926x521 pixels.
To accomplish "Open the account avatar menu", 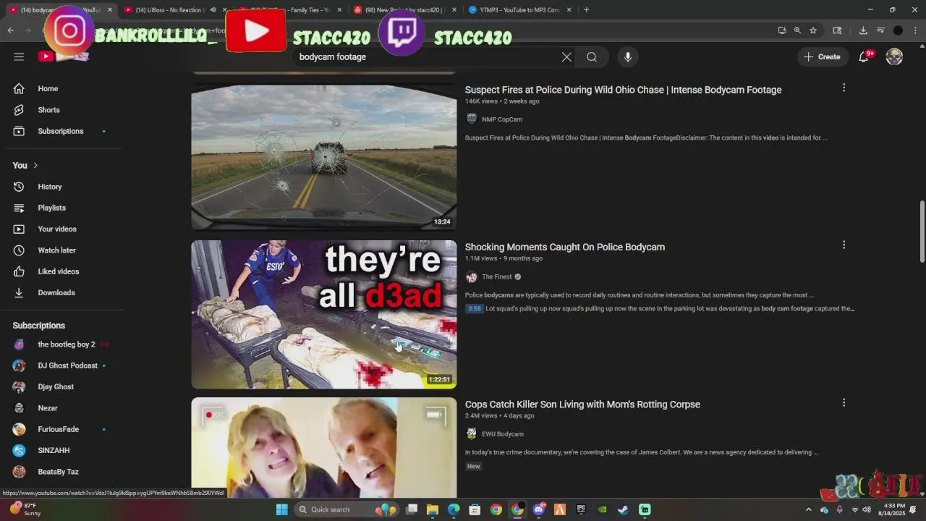I will (894, 56).
